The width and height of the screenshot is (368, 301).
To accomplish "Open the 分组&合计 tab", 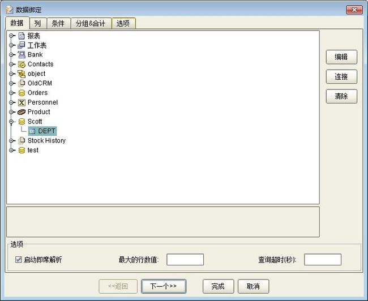I will pyautogui.click(x=91, y=23).
